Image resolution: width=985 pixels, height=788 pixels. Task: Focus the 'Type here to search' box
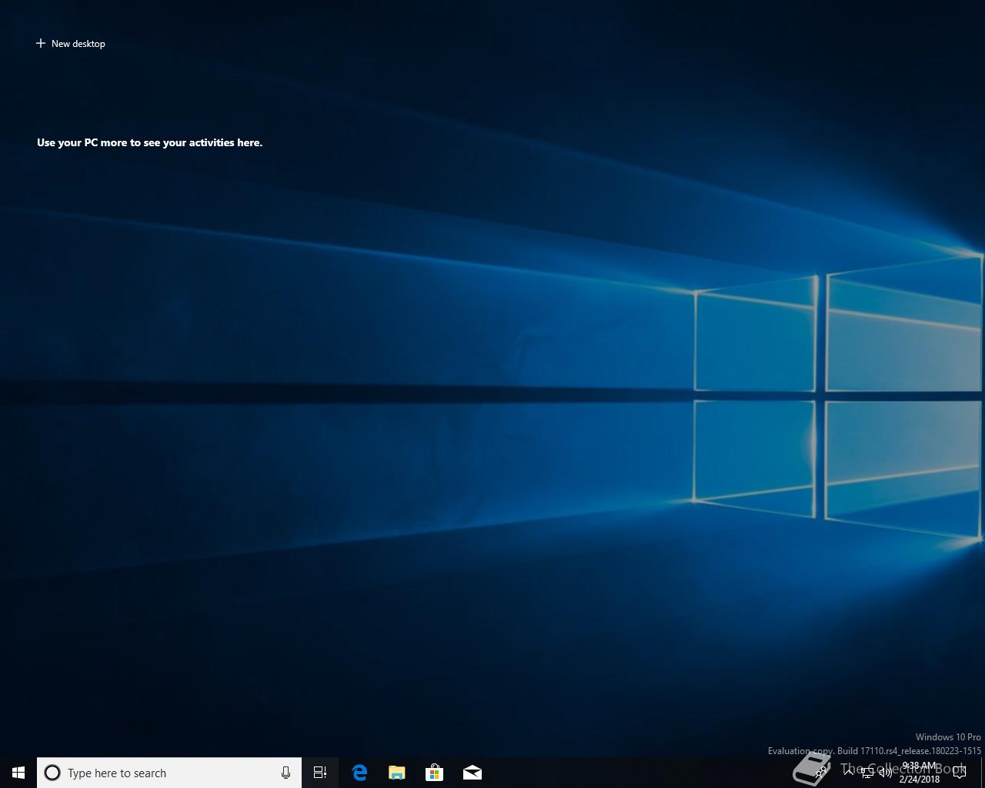point(169,773)
